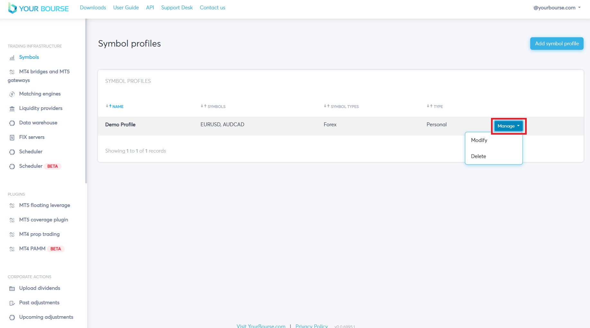590x328 pixels.
Task: Open Symbols in the sidebar
Action: (x=29, y=57)
